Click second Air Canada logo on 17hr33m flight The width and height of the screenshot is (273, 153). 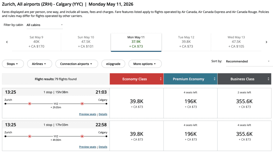click(82, 136)
